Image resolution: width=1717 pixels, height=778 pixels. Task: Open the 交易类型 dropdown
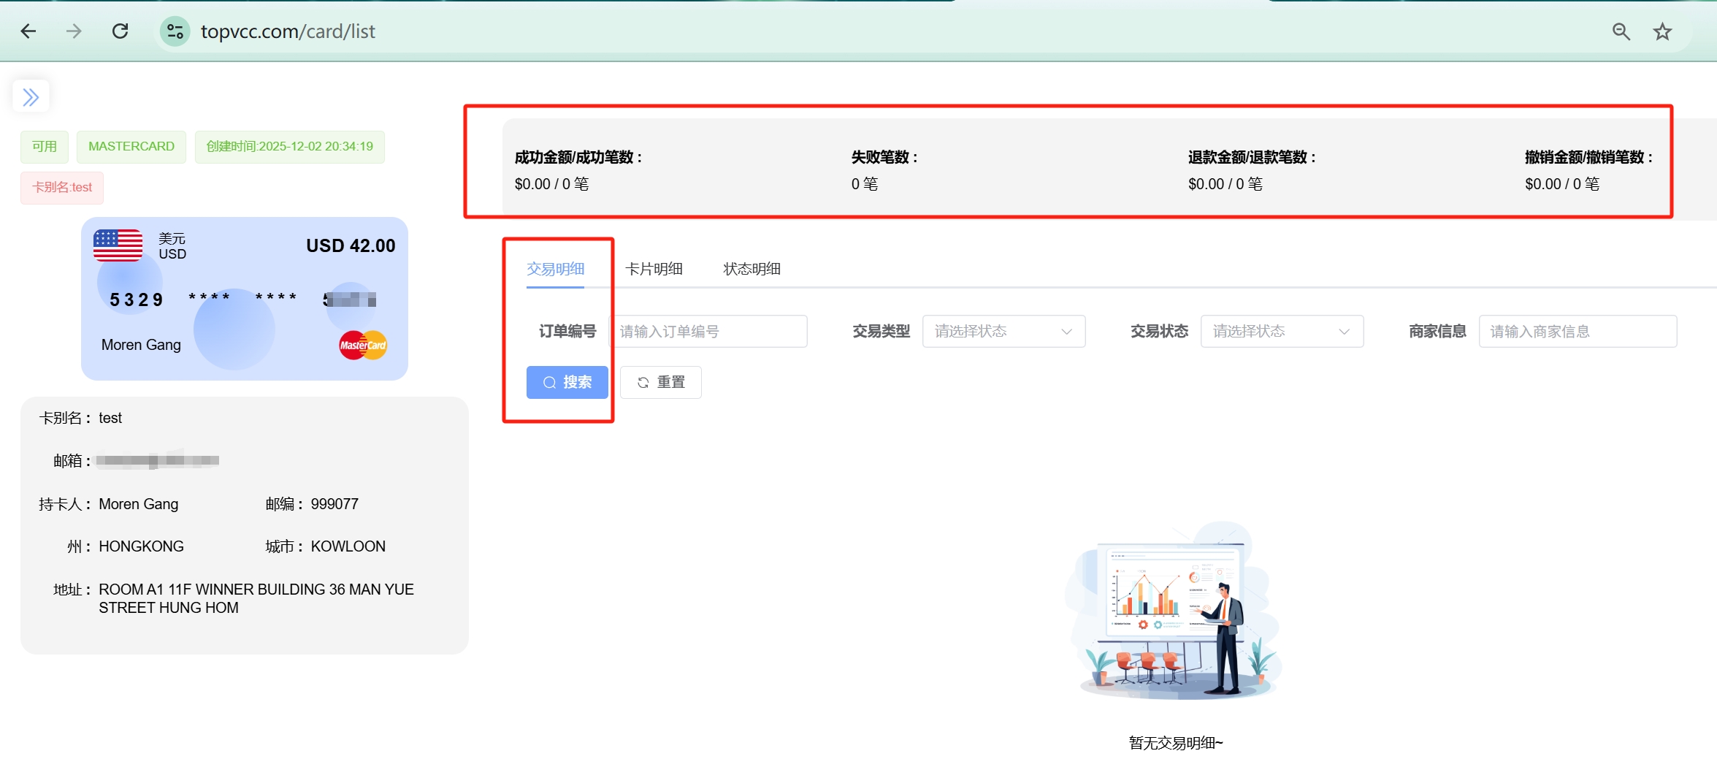pos(1003,332)
